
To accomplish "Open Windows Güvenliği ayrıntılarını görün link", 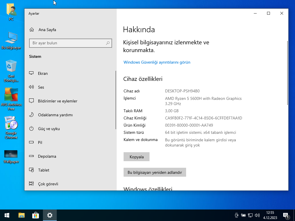I will point(157,62).
